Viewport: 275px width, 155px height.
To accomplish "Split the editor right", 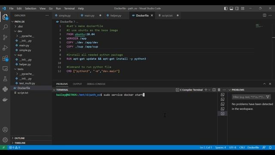I will coord(265,15).
